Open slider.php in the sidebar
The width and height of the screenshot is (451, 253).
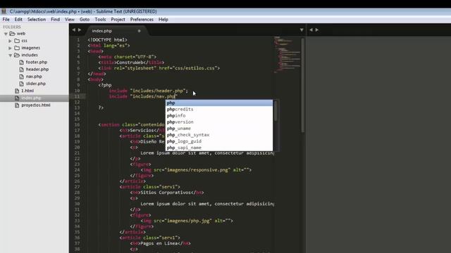[x=36, y=84]
